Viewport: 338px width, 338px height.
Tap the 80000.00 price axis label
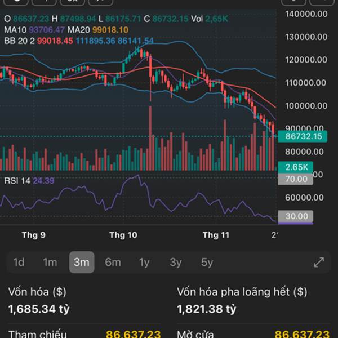pos(304,152)
